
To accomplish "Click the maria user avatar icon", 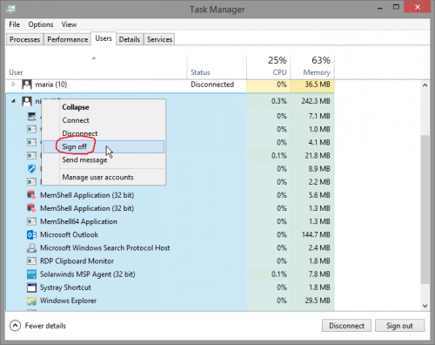I will coord(27,85).
